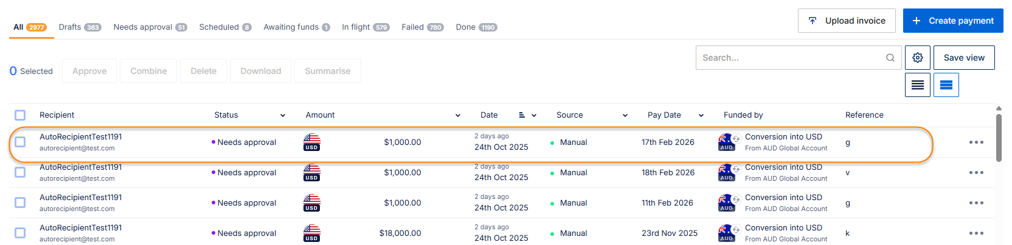Expand the Source column filter
This screenshot has height=245, width=1012.
(625, 115)
